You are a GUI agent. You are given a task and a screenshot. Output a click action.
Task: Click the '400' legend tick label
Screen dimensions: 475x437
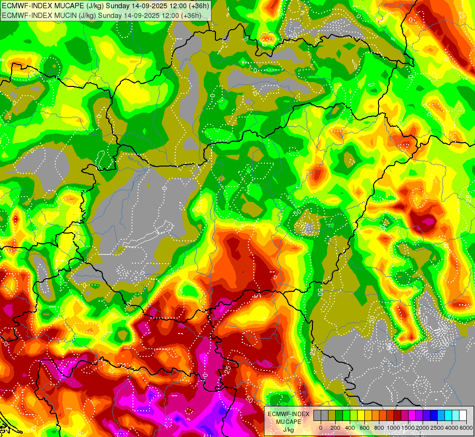(350, 428)
